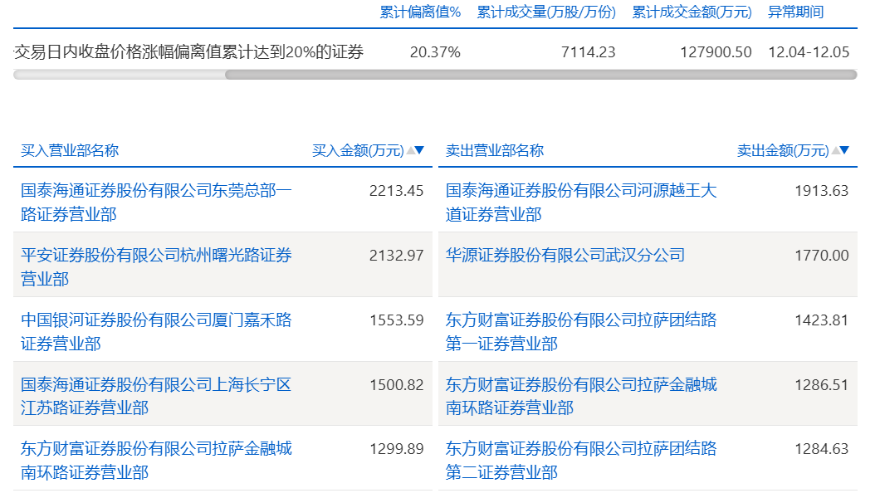Screen dimensions: 875x493
Task: Sort 卖出金额 column descending with down triangle
Action: [844, 150]
